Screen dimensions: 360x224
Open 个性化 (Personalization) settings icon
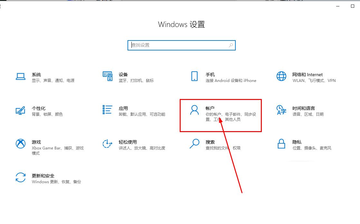pyautogui.click(x=21, y=111)
